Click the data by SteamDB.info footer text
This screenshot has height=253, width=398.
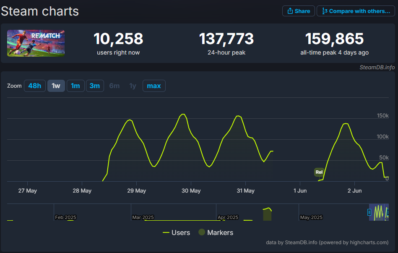327,243
